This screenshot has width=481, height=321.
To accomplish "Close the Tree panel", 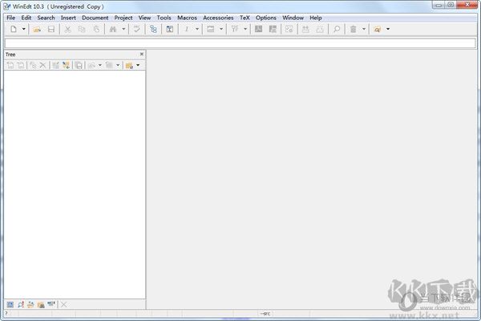I will (142, 54).
